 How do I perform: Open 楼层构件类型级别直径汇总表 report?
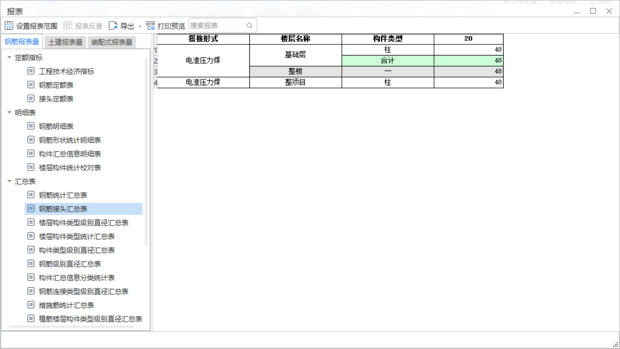pos(84,223)
